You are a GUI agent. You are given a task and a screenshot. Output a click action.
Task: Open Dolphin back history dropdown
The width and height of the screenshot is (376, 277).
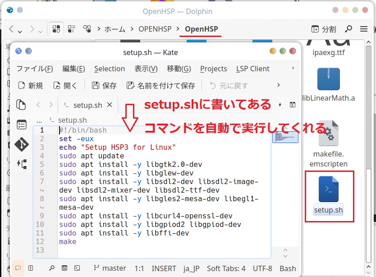pos(20,32)
